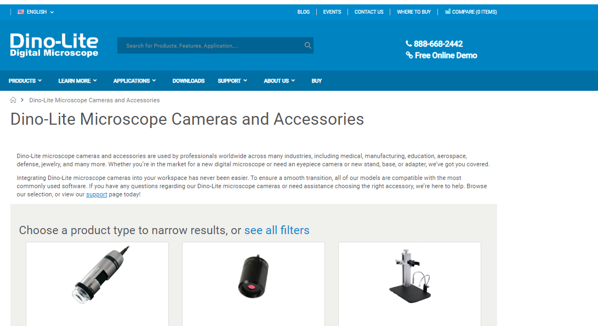Screen dimensions: 598x326
Task: Click the phone icon beside 888-668-2442
Action: [409, 44]
